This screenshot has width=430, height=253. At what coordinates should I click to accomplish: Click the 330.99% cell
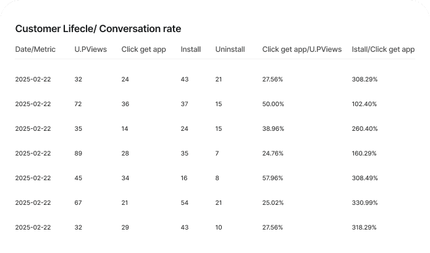coord(365,203)
